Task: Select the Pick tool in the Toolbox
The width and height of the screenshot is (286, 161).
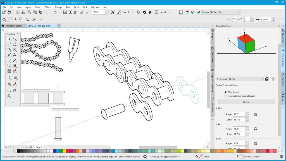Action: [x=9, y=39]
